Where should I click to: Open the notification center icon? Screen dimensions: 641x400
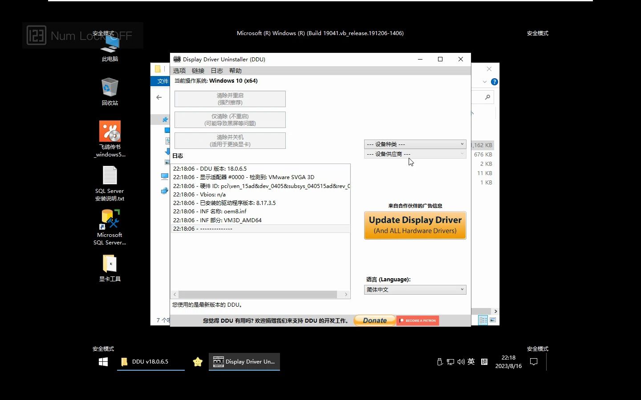[534, 362]
